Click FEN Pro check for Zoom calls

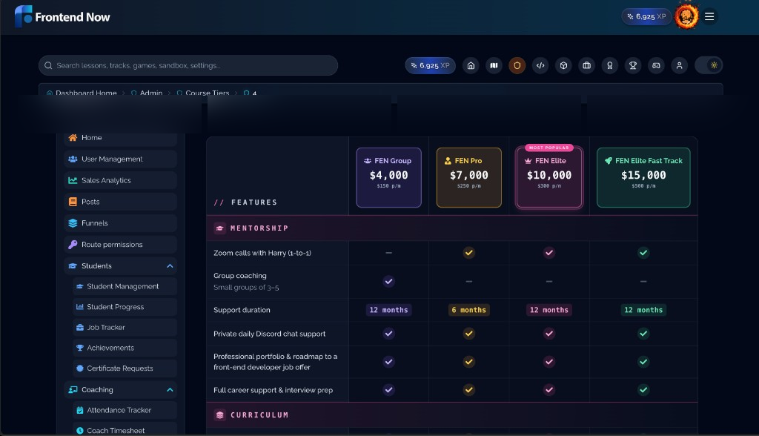(469, 253)
